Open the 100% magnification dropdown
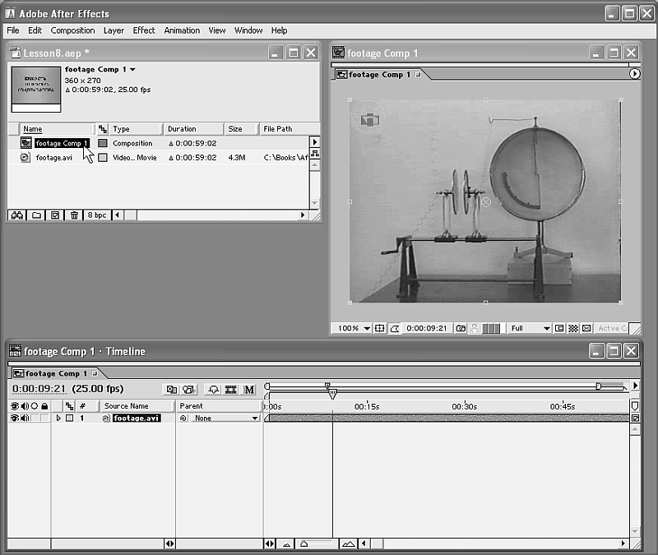This screenshot has width=658, height=555. [354, 328]
